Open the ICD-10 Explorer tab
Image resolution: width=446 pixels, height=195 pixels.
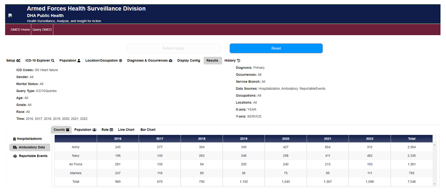click(40, 61)
